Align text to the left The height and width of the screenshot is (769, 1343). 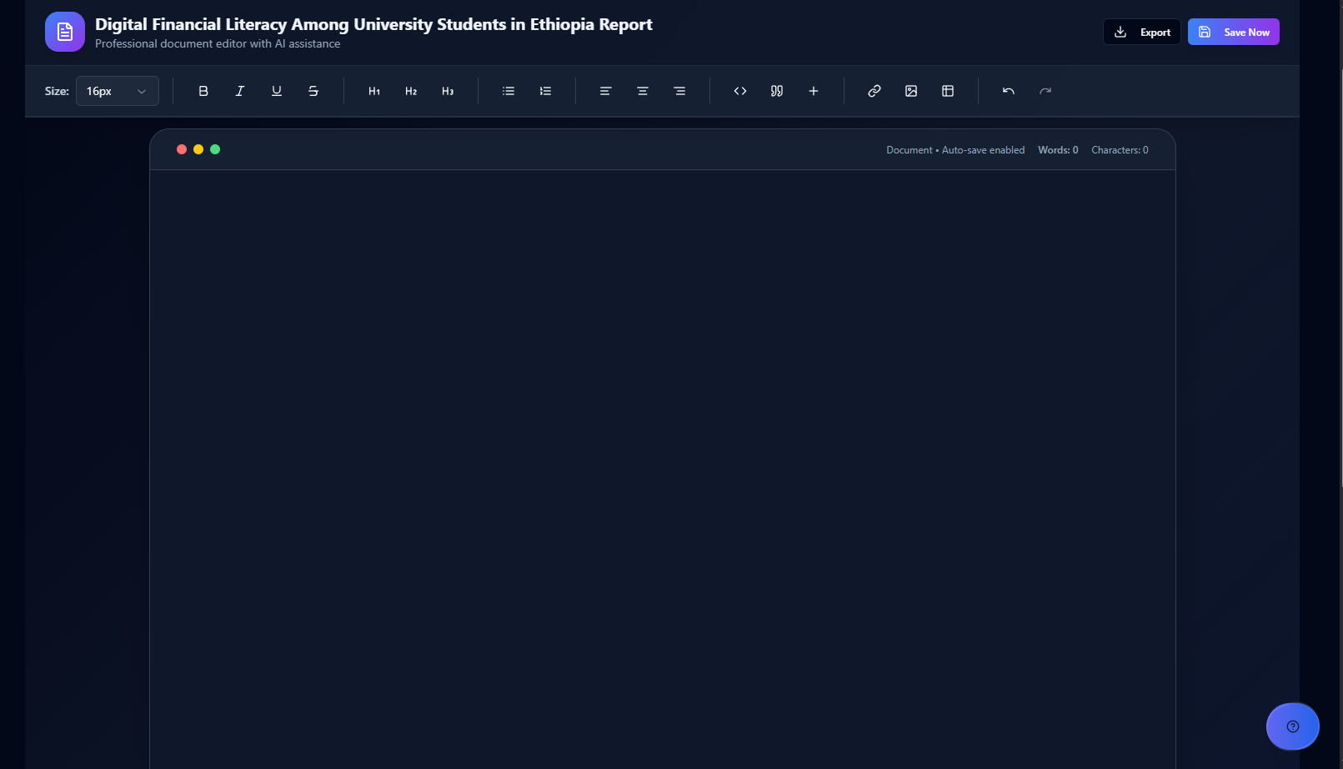coord(606,91)
